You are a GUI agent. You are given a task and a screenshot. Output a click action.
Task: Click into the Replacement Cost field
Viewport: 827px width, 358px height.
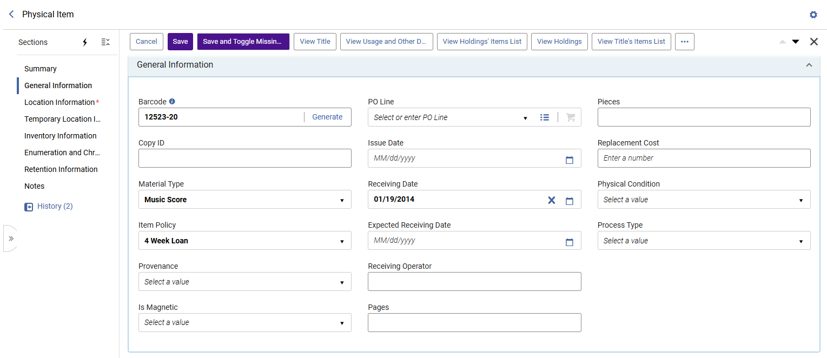pyautogui.click(x=704, y=158)
